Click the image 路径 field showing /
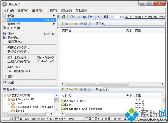This screenshot has height=123, width=168. tap(134, 24)
